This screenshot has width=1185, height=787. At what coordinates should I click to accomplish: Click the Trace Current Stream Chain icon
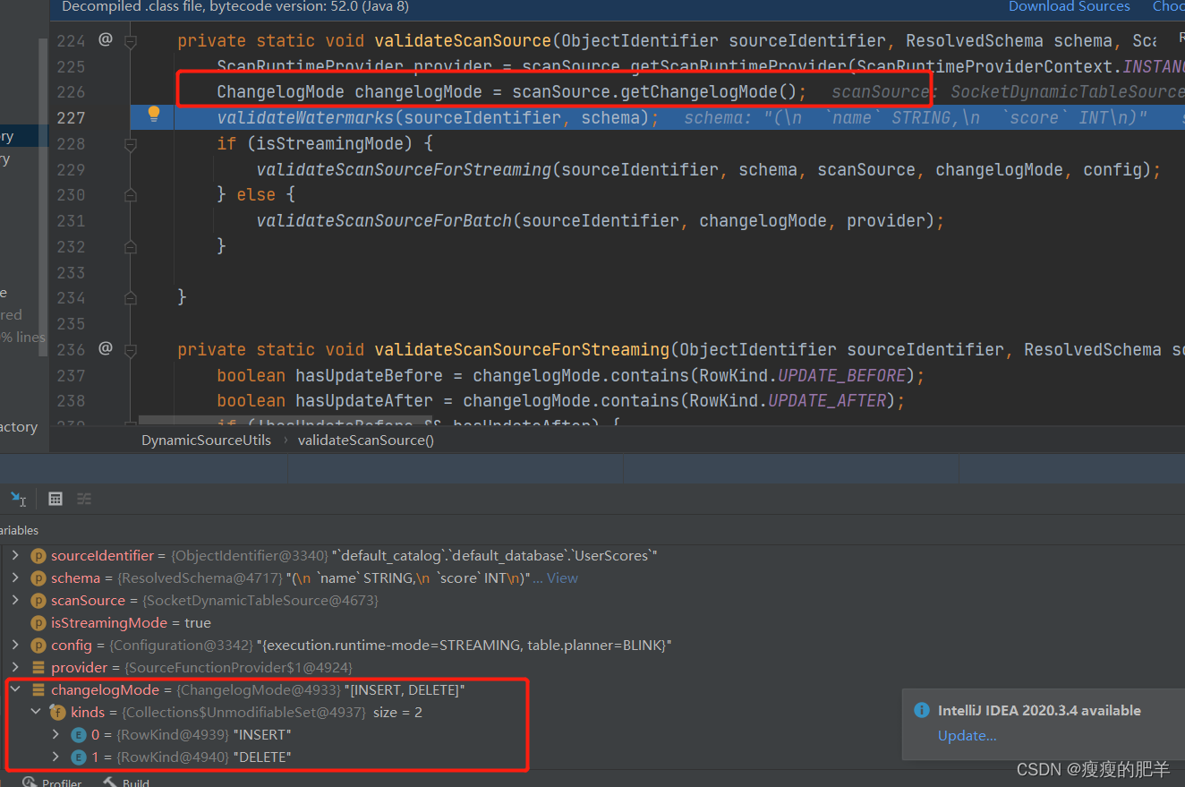pyautogui.click(x=84, y=499)
